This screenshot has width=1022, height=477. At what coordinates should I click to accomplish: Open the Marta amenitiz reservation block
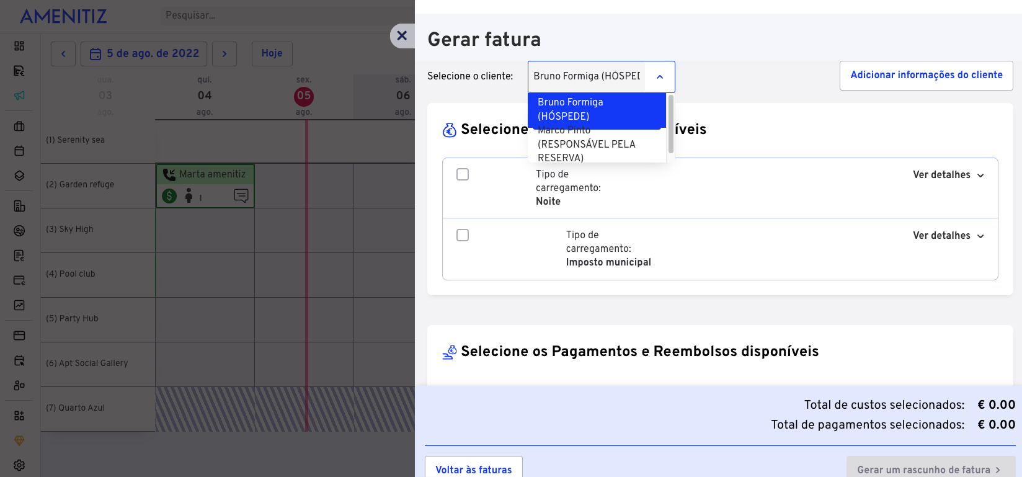(205, 185)
